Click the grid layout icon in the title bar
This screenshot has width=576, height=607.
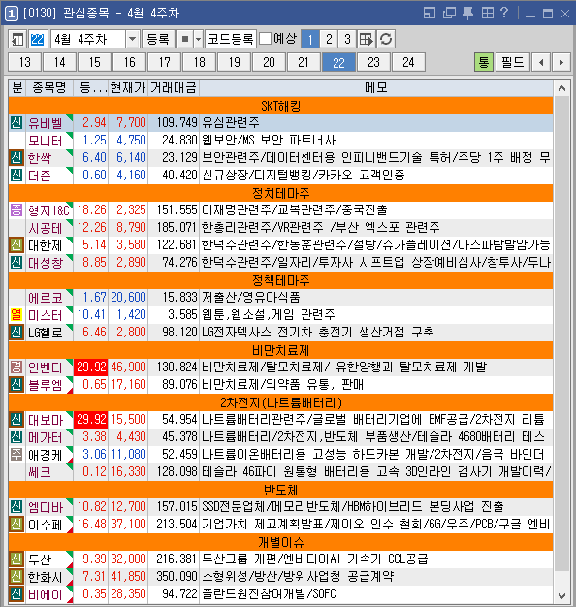click(x=488, y=14)
